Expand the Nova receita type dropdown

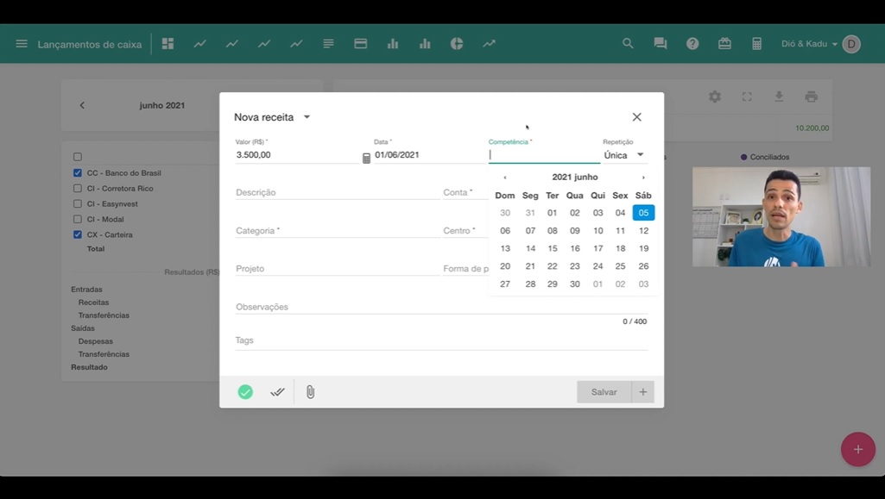click(307, 117)
